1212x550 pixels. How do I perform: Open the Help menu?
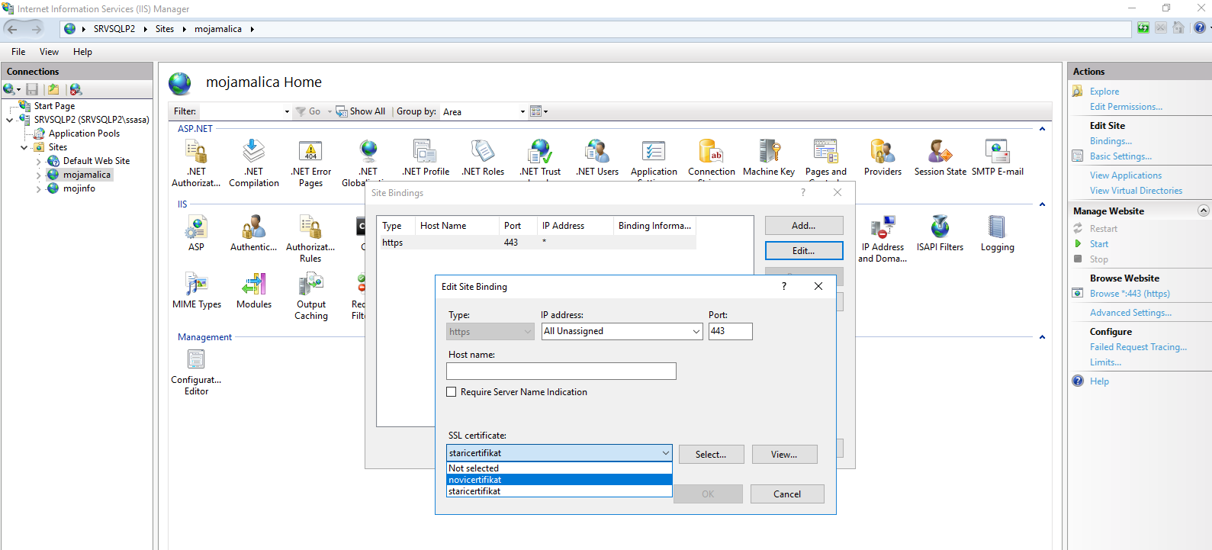pyautogui.click(x=82, y=52)
